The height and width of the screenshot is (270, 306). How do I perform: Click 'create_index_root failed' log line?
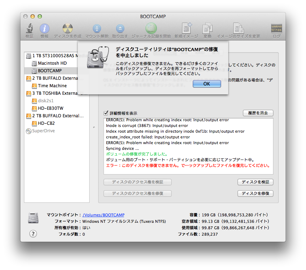148,137
